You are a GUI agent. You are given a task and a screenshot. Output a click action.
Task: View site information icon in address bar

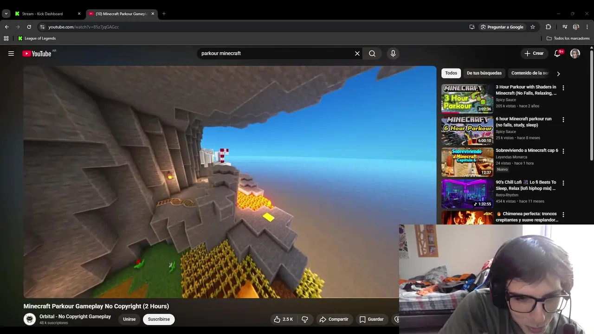click(x=42, y=27)
